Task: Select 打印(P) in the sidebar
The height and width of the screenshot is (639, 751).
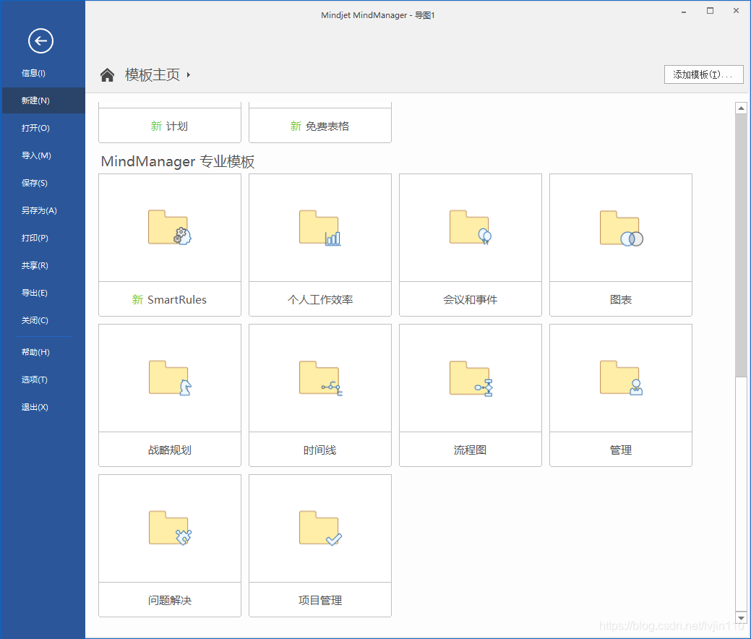Action: (x=43, y=238)
